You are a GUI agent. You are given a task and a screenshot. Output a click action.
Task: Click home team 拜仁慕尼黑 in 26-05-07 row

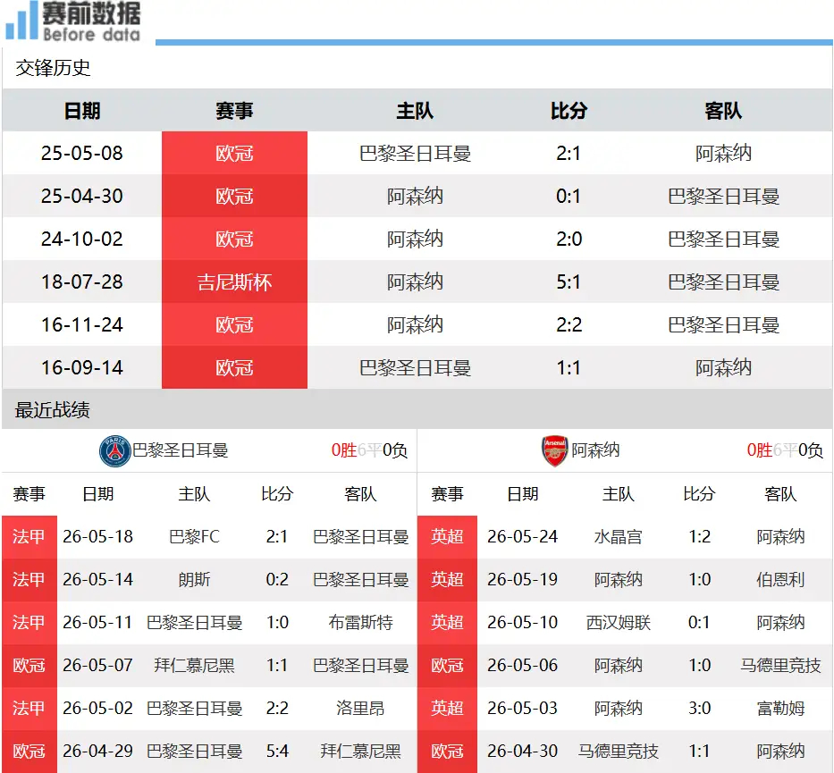click(x=194, y=665)
